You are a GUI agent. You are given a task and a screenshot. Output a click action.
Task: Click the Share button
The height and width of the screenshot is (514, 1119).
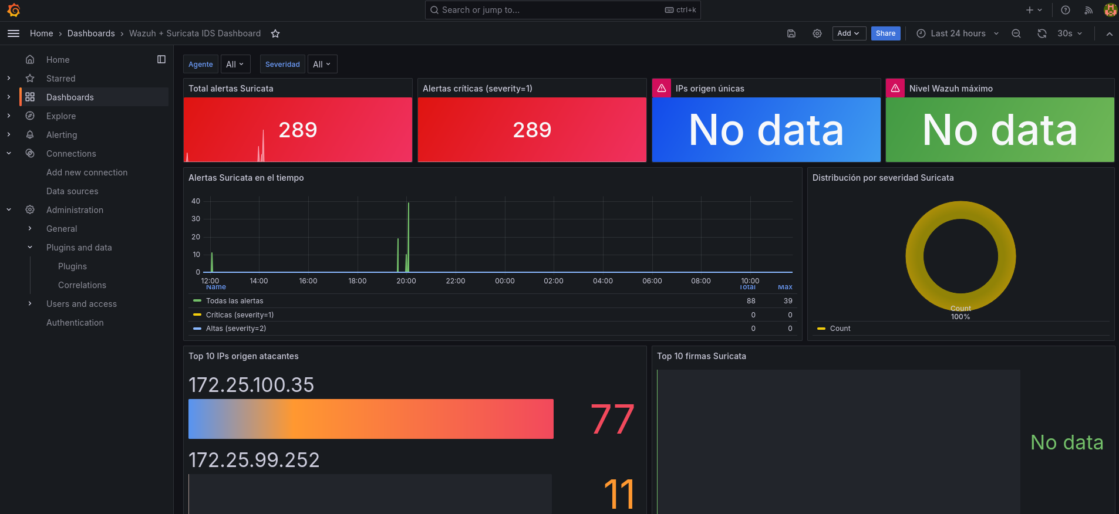[885, 33]
